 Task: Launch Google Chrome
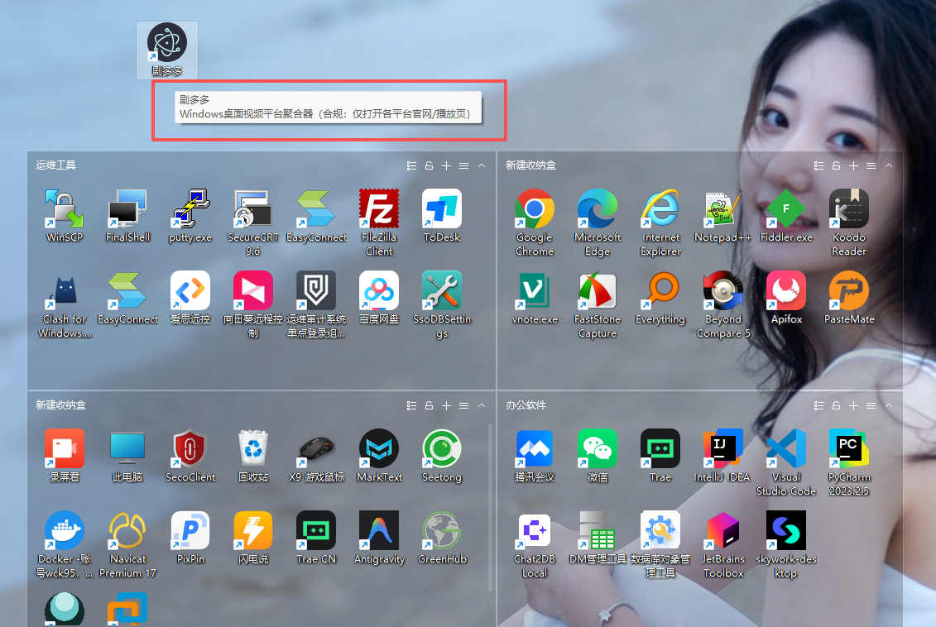[x=535, y=223]
